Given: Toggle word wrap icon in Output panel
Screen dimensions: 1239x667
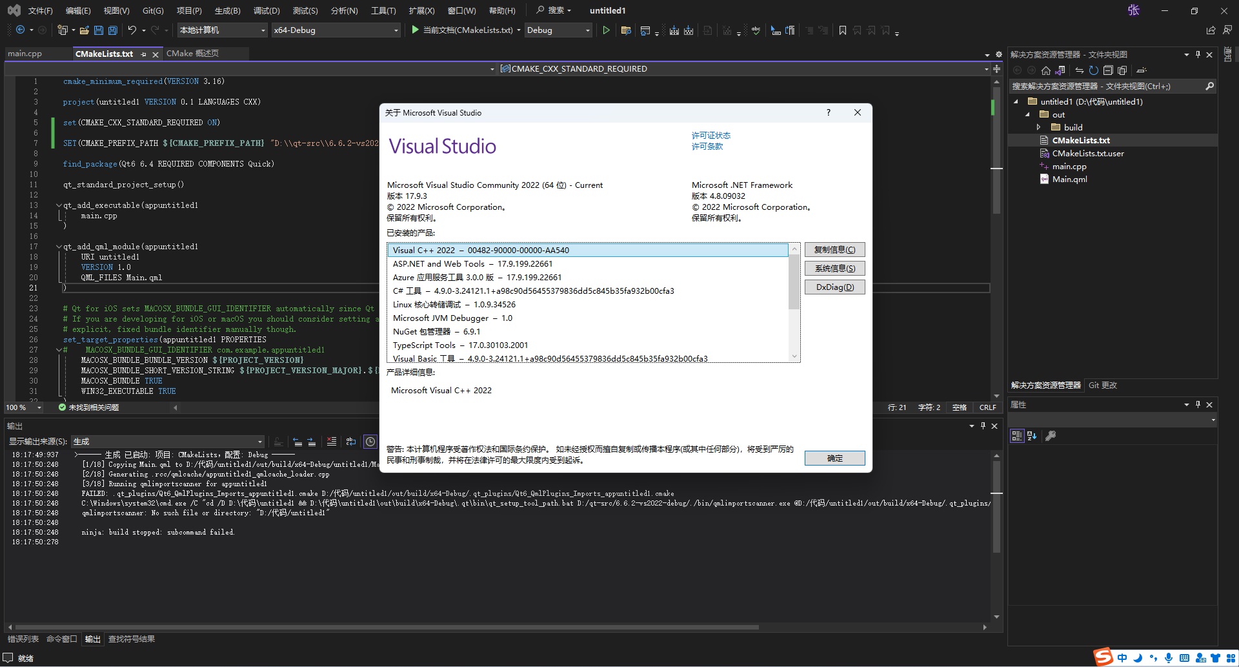Looking at the screenshot, I should click(350, 442).
